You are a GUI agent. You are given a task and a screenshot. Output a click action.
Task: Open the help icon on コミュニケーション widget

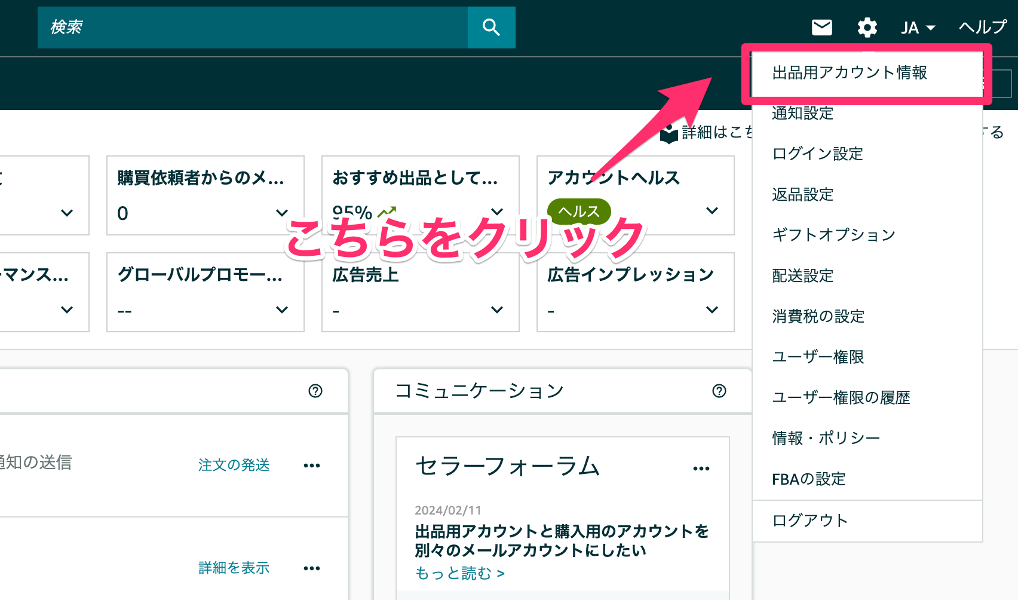click(x=719, y=391)
